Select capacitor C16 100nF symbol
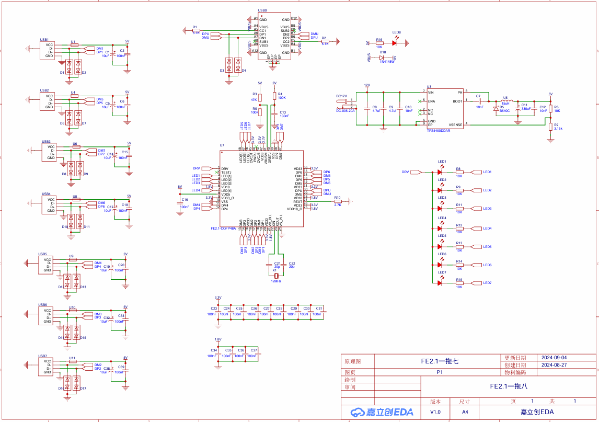The image size is (599, 422). coord(180,203)
